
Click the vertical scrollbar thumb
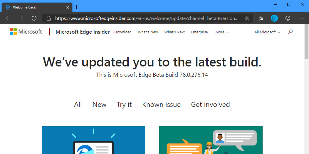click(306, 42)
